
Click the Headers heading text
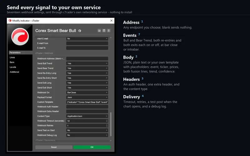[x=131, y=79]
